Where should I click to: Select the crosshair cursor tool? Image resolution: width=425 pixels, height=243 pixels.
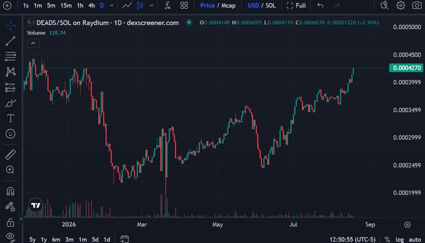(x=11, y=26)
